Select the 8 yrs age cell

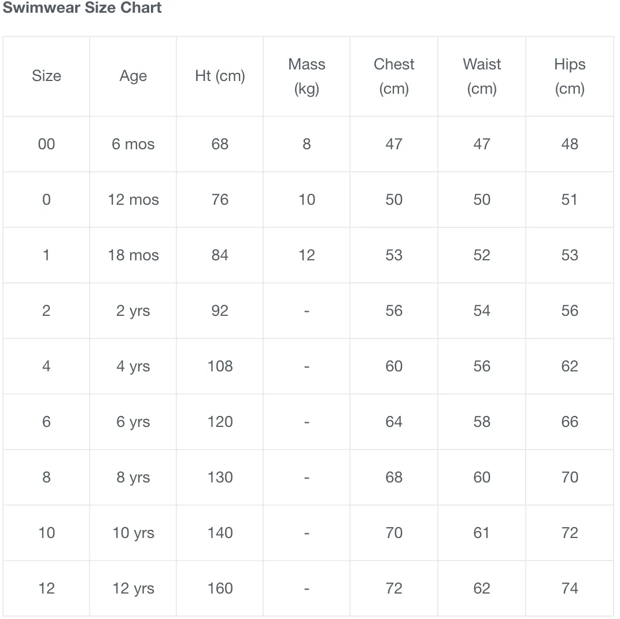(133, 477)
